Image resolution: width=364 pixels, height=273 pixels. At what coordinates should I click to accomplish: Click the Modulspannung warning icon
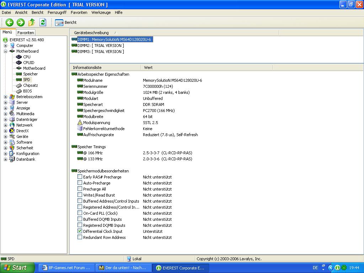[x=80, y=122]
